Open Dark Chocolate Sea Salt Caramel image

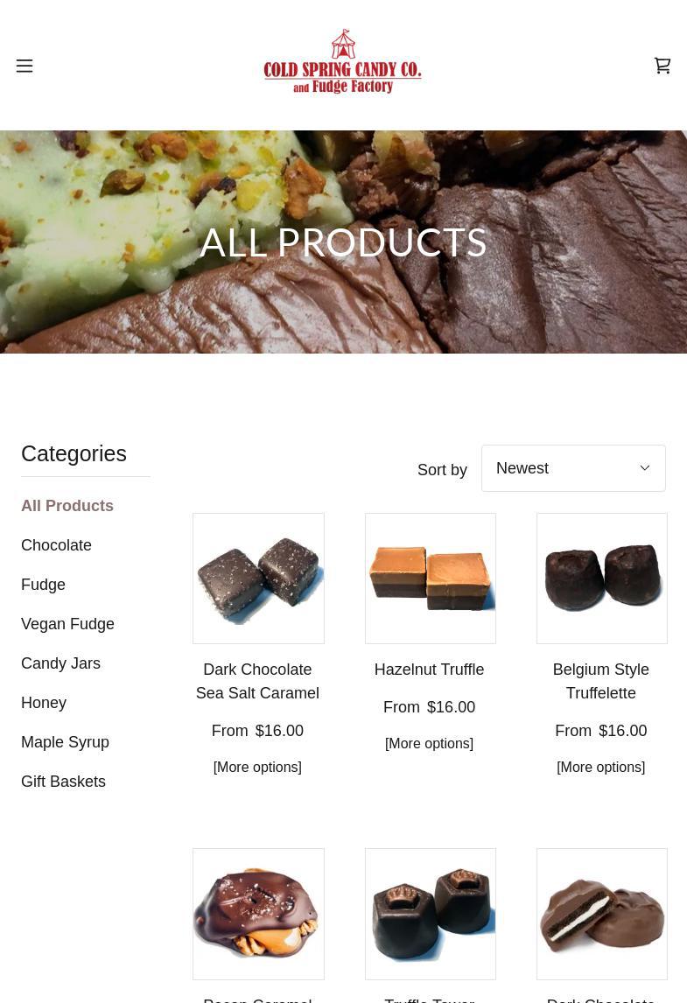[x=258, y=579]
